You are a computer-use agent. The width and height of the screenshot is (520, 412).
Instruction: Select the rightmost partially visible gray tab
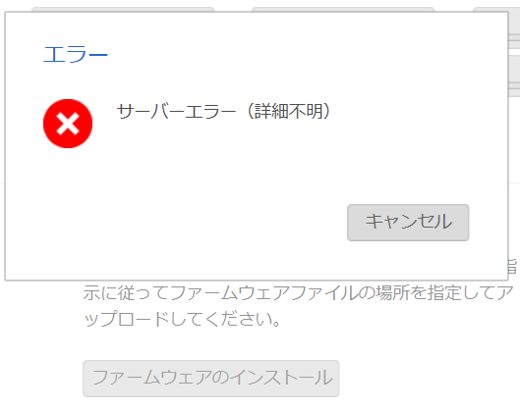pos(496,9)
